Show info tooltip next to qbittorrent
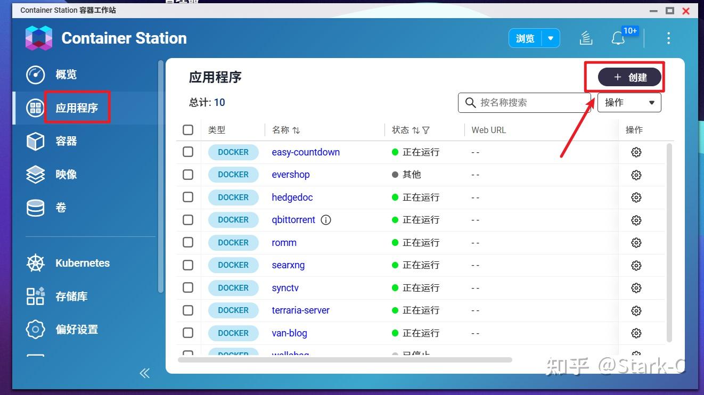The image size is (704, 395). (x=325, y=220)
